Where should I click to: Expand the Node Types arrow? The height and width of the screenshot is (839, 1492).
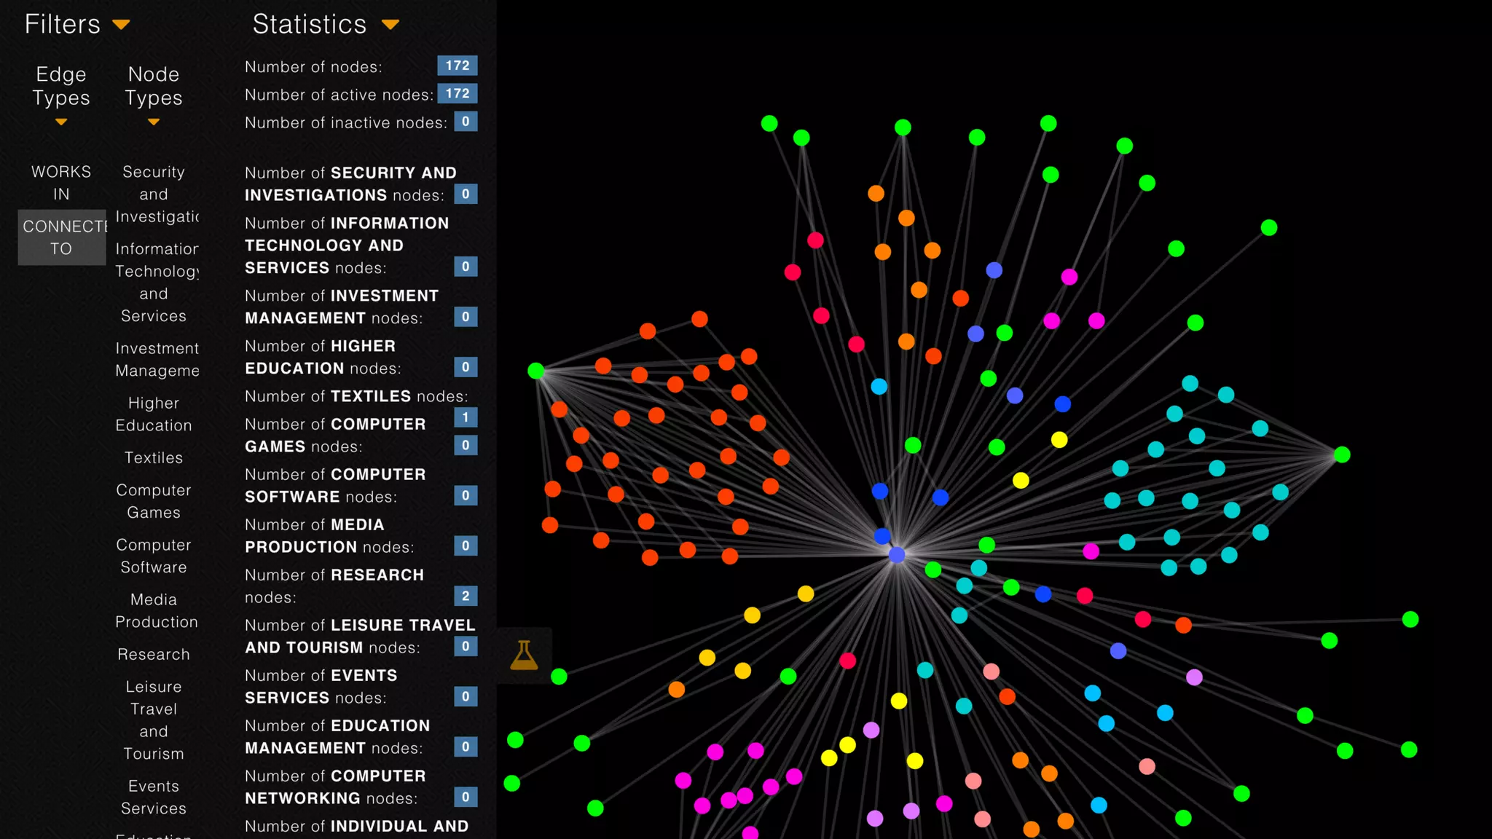click(153, 122)
